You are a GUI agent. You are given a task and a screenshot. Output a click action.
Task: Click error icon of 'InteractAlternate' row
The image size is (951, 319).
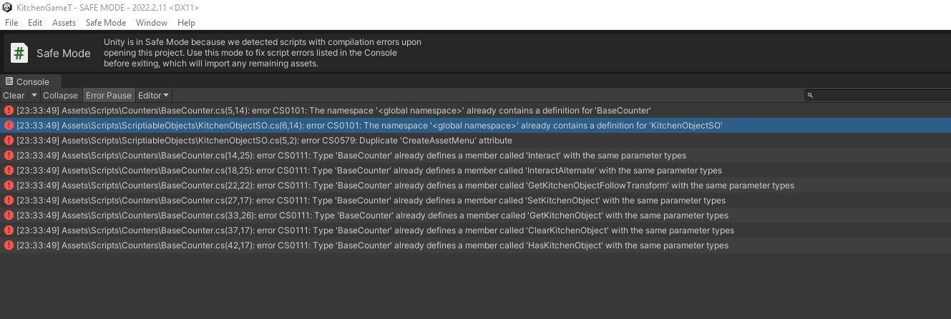9,171
